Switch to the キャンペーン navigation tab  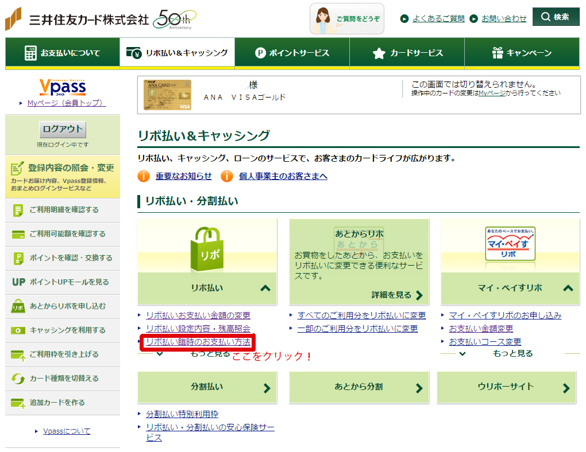pyautogui.click(x=522, y=53)
